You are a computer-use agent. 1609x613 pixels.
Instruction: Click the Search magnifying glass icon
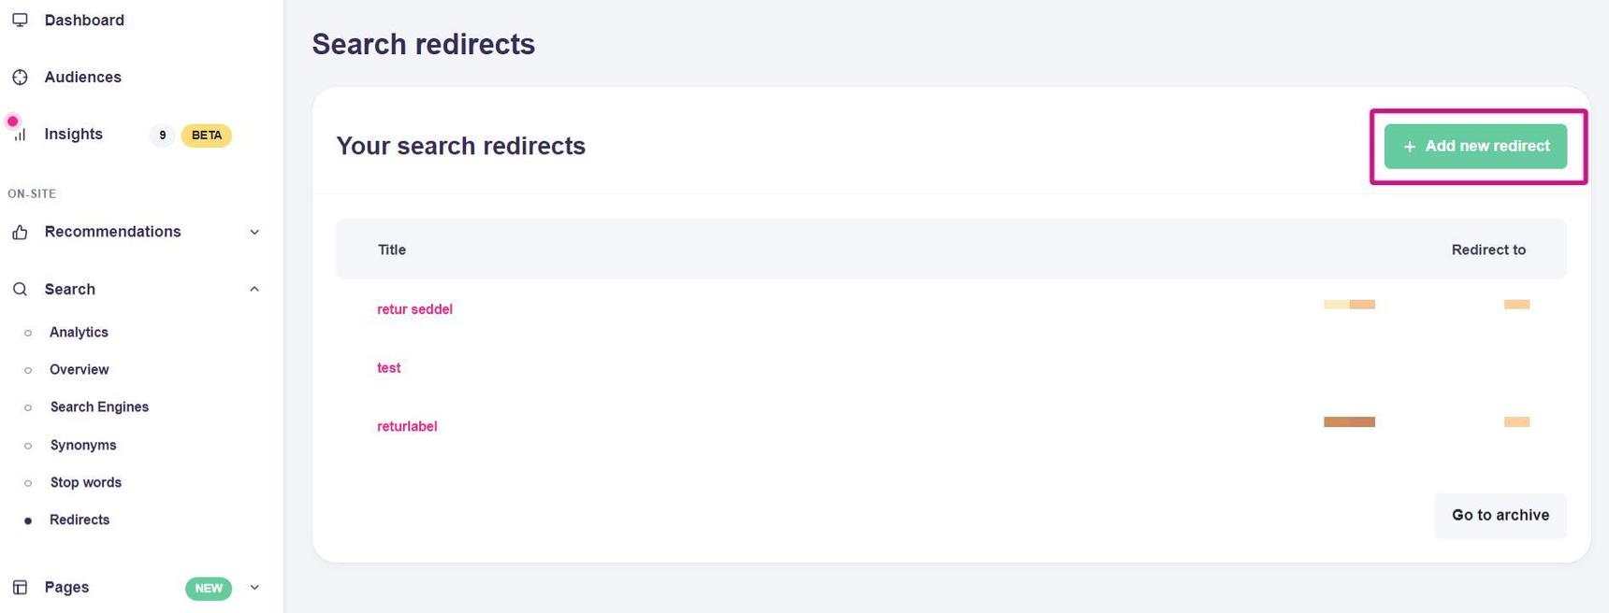coord(20,290)
